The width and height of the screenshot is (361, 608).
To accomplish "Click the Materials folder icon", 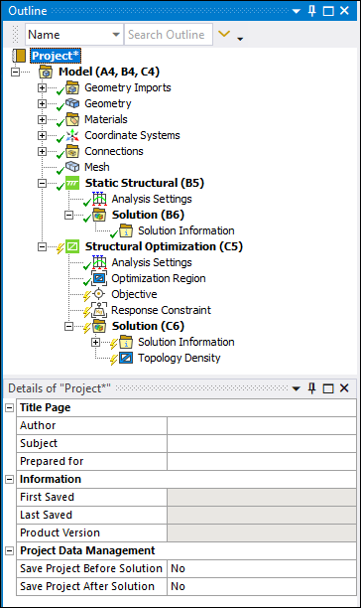I will [72, 119].
